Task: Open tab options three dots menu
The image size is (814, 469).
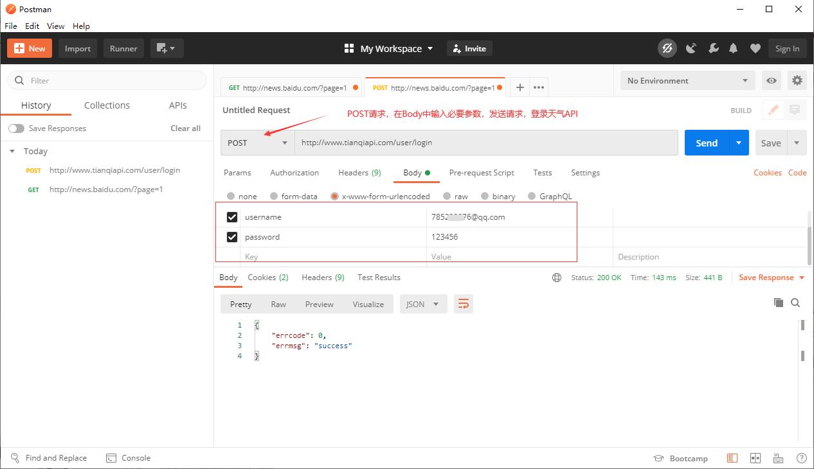Action: (x=539, y=87)
